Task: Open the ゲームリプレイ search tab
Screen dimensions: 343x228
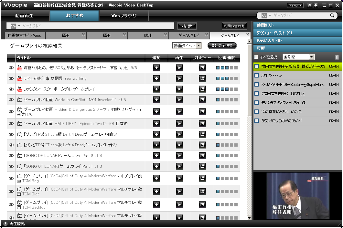Action: tap(188, 36)
